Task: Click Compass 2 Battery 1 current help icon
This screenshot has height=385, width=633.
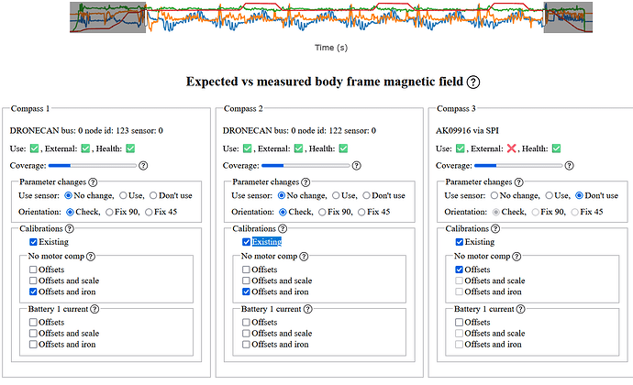Action: tap(307, 309)
